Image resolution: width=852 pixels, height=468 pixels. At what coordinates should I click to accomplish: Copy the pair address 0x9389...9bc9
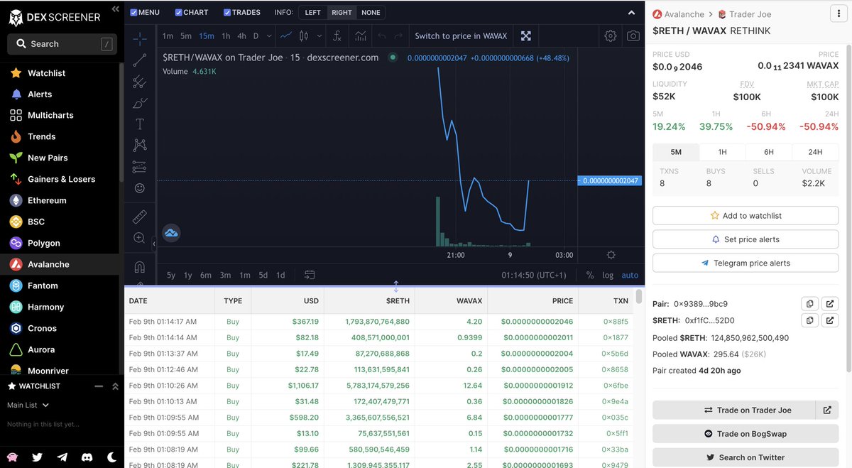809,304
